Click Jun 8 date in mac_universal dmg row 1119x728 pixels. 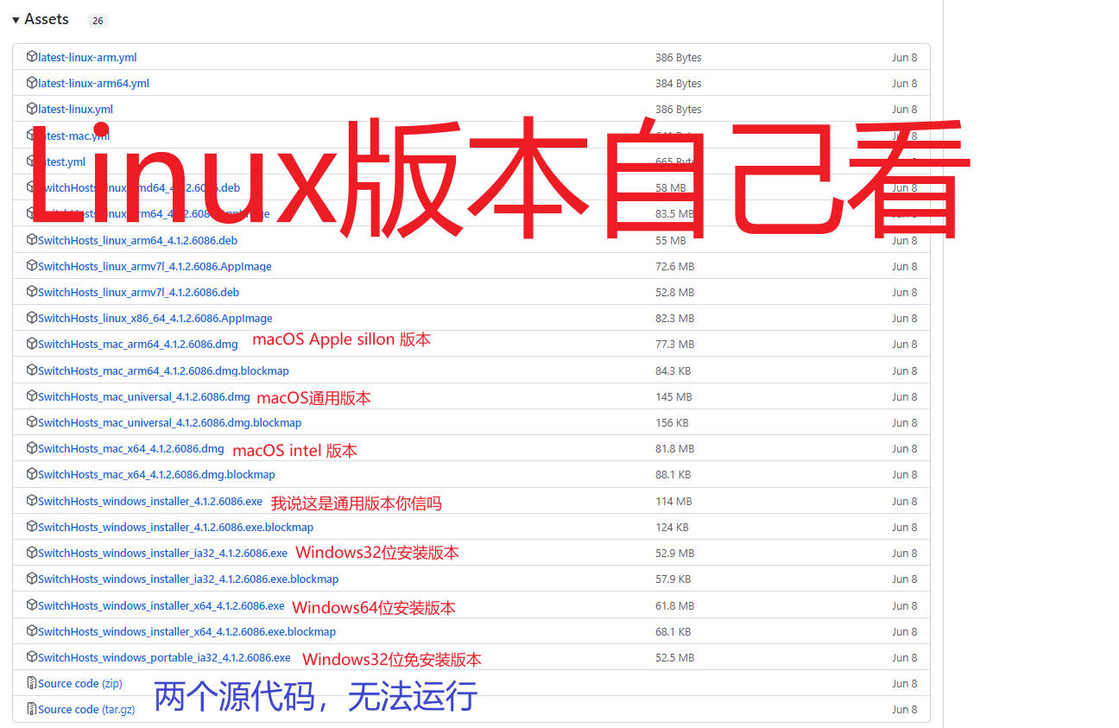(x=905, y=397)
